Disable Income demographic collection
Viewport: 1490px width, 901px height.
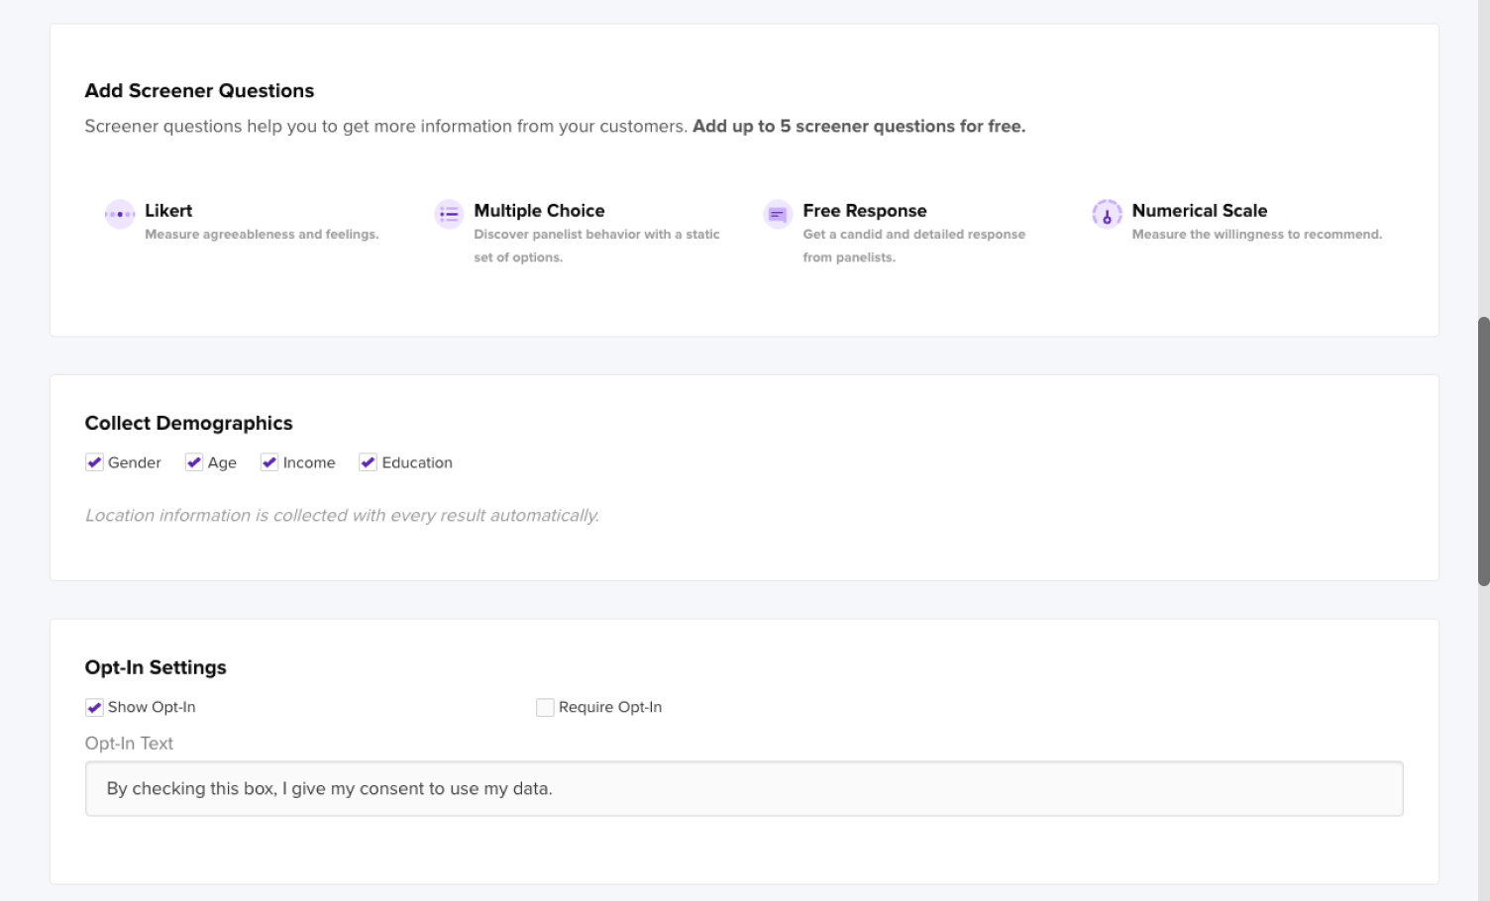(268, 461)
